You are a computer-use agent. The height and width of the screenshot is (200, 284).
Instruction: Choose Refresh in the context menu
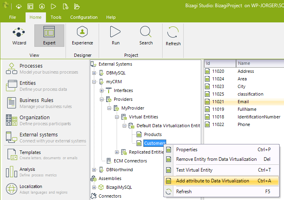(x=221, y=192)
